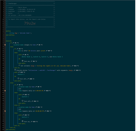Click the lightning bolt beside line 45
136x131 pixels.
(5, 91)
